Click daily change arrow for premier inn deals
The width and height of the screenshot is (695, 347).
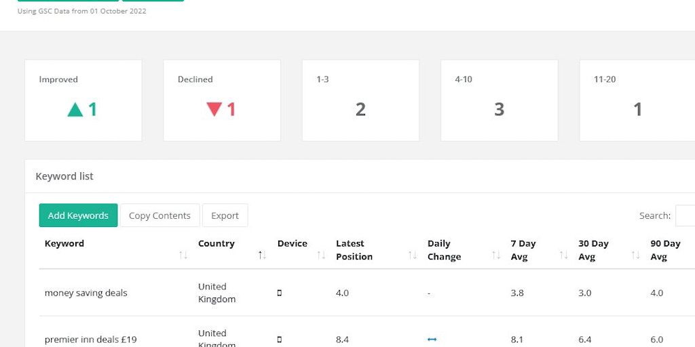point(432,340)
